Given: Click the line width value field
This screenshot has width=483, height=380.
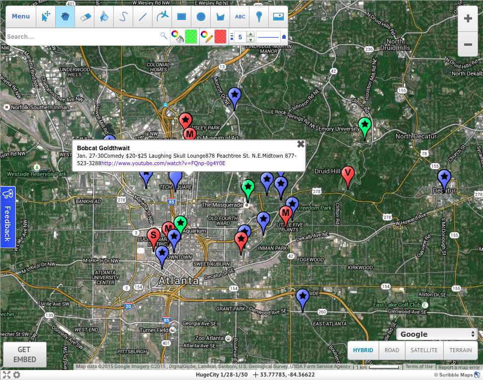Looking at the screenshot, I should tap(241, 37).
